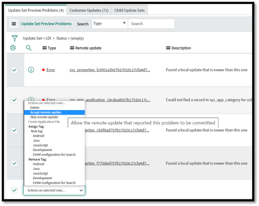Open the sys_properties_b3901a1b07b1 remote update link

[110, 70]
